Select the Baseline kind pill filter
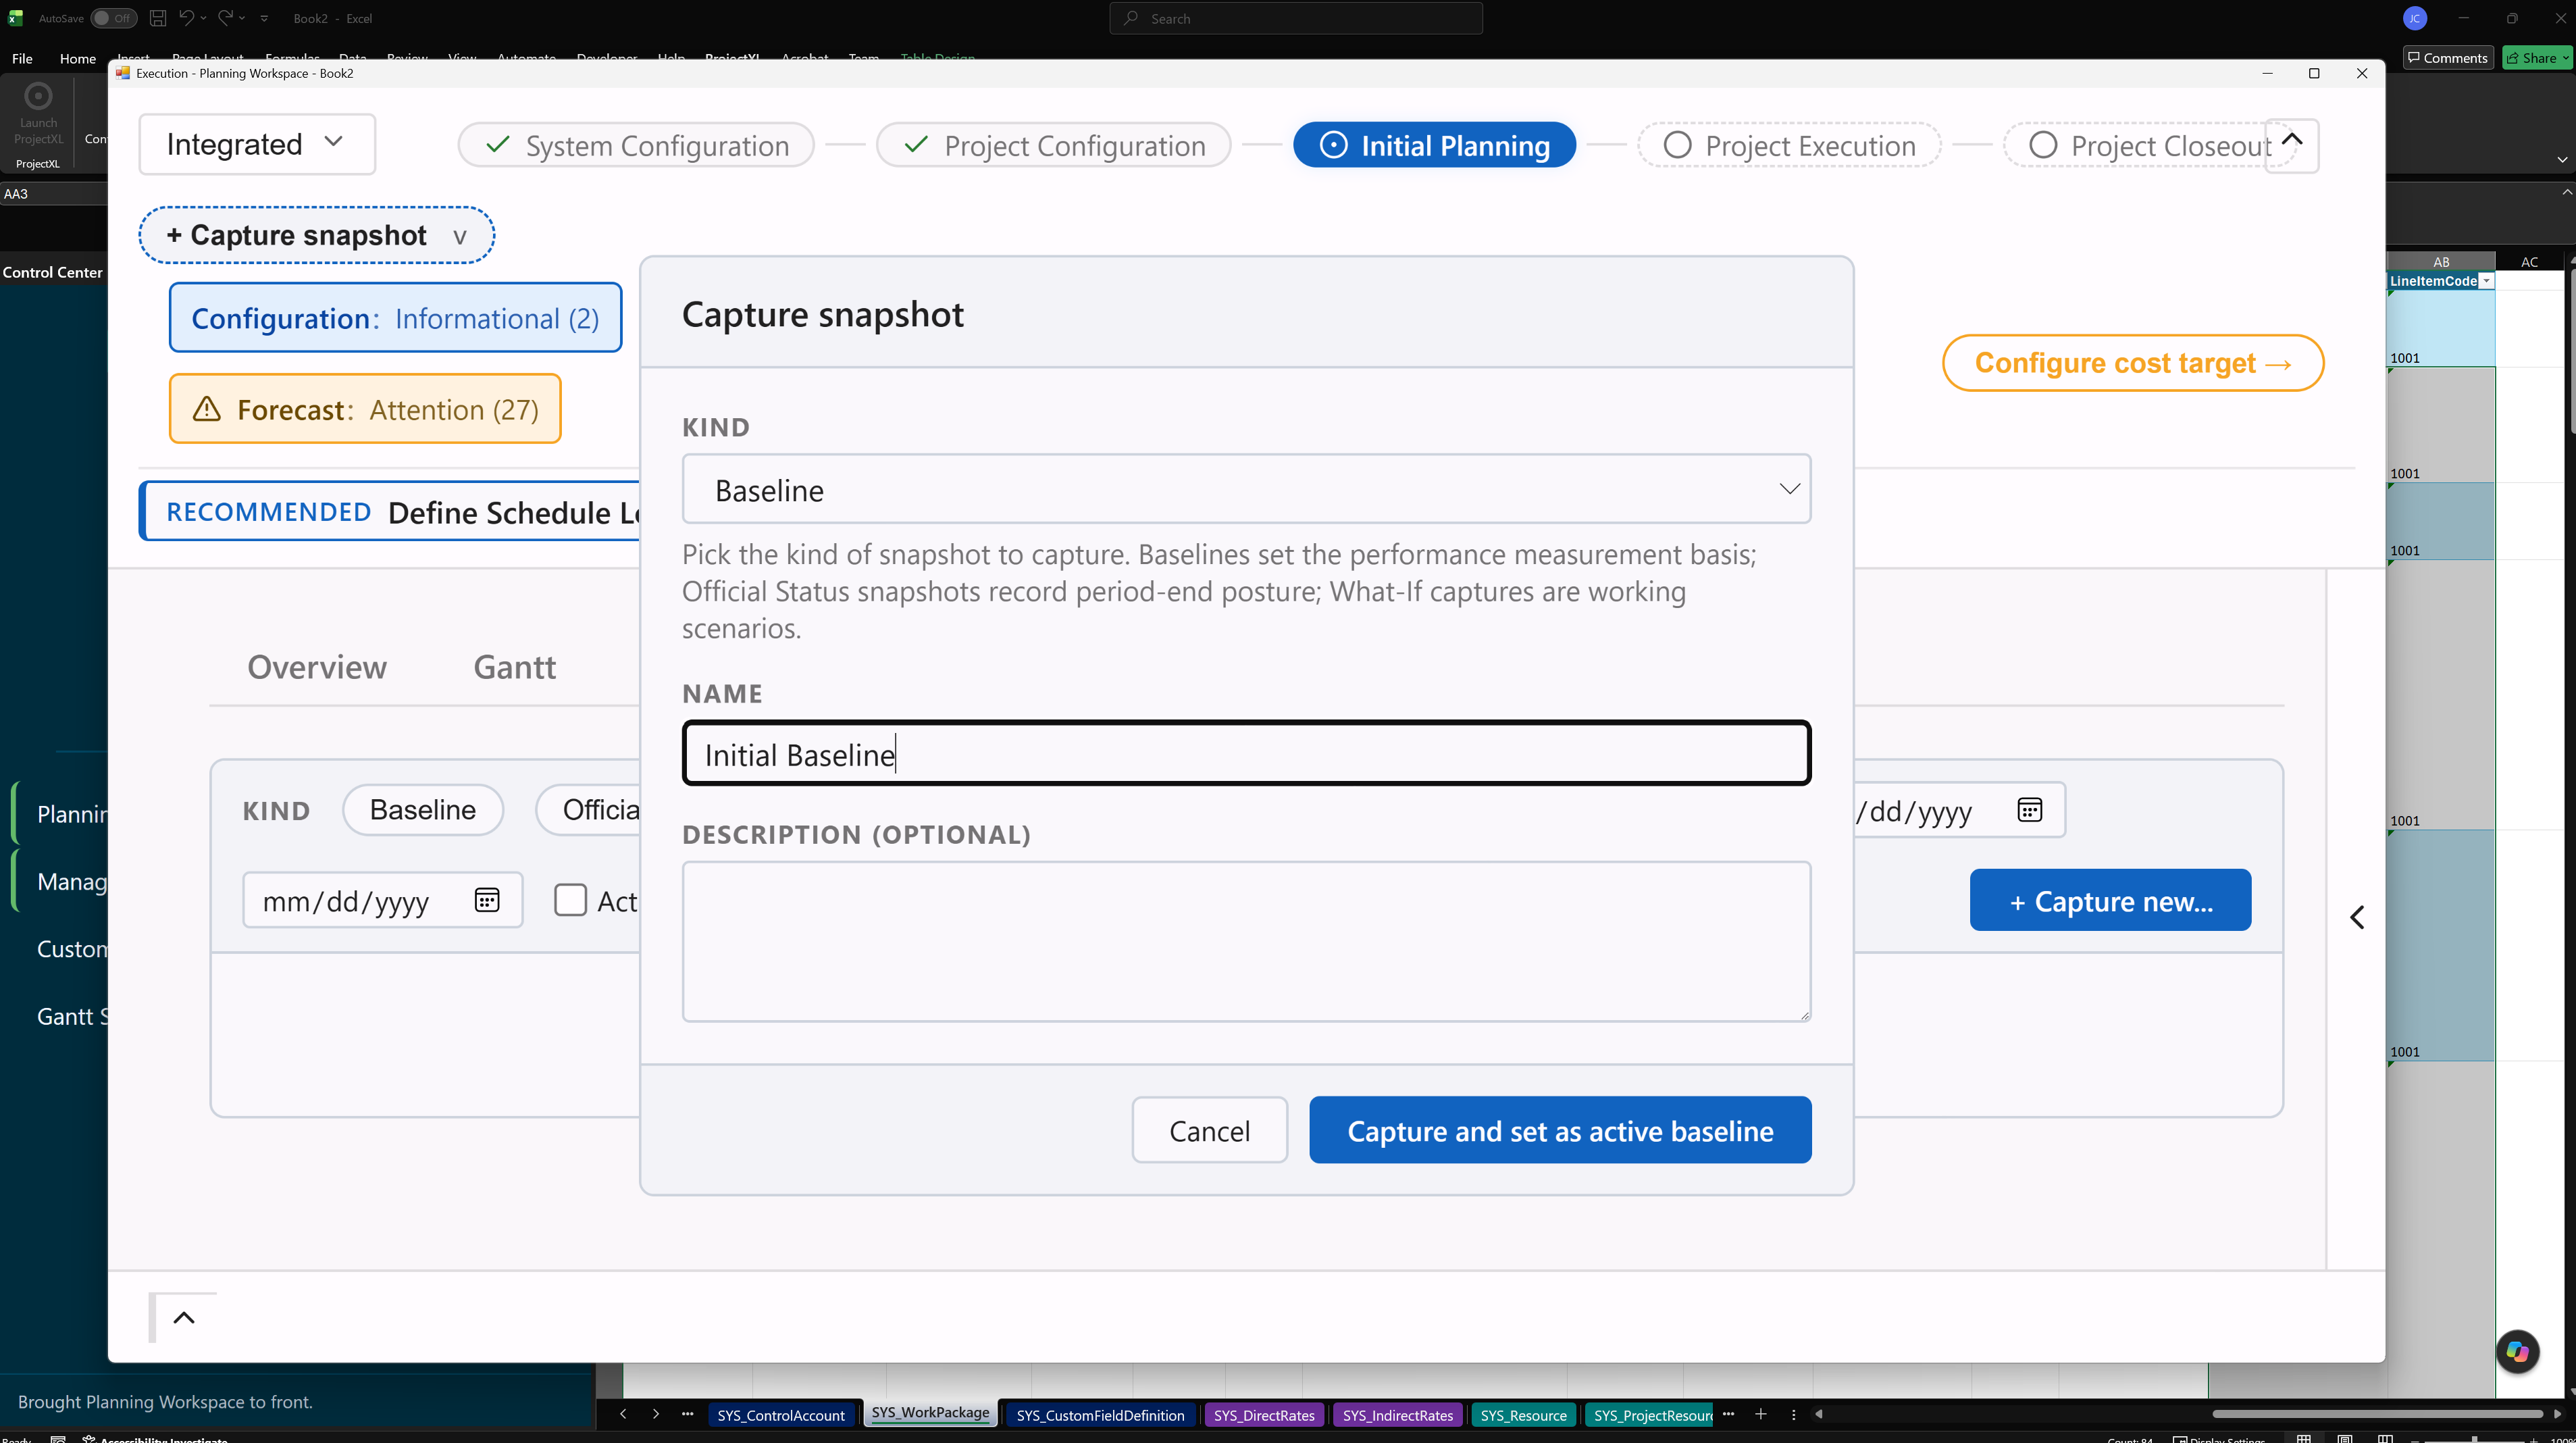Screen dimensions: 2576x1443 coord(422,810)
